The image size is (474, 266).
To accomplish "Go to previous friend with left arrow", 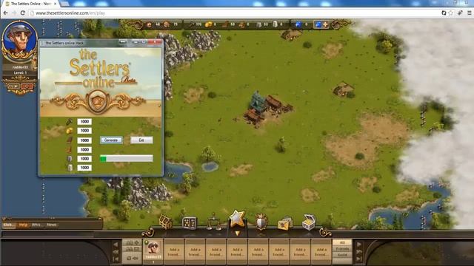I will pyautogui.click(x=116, y=245).
